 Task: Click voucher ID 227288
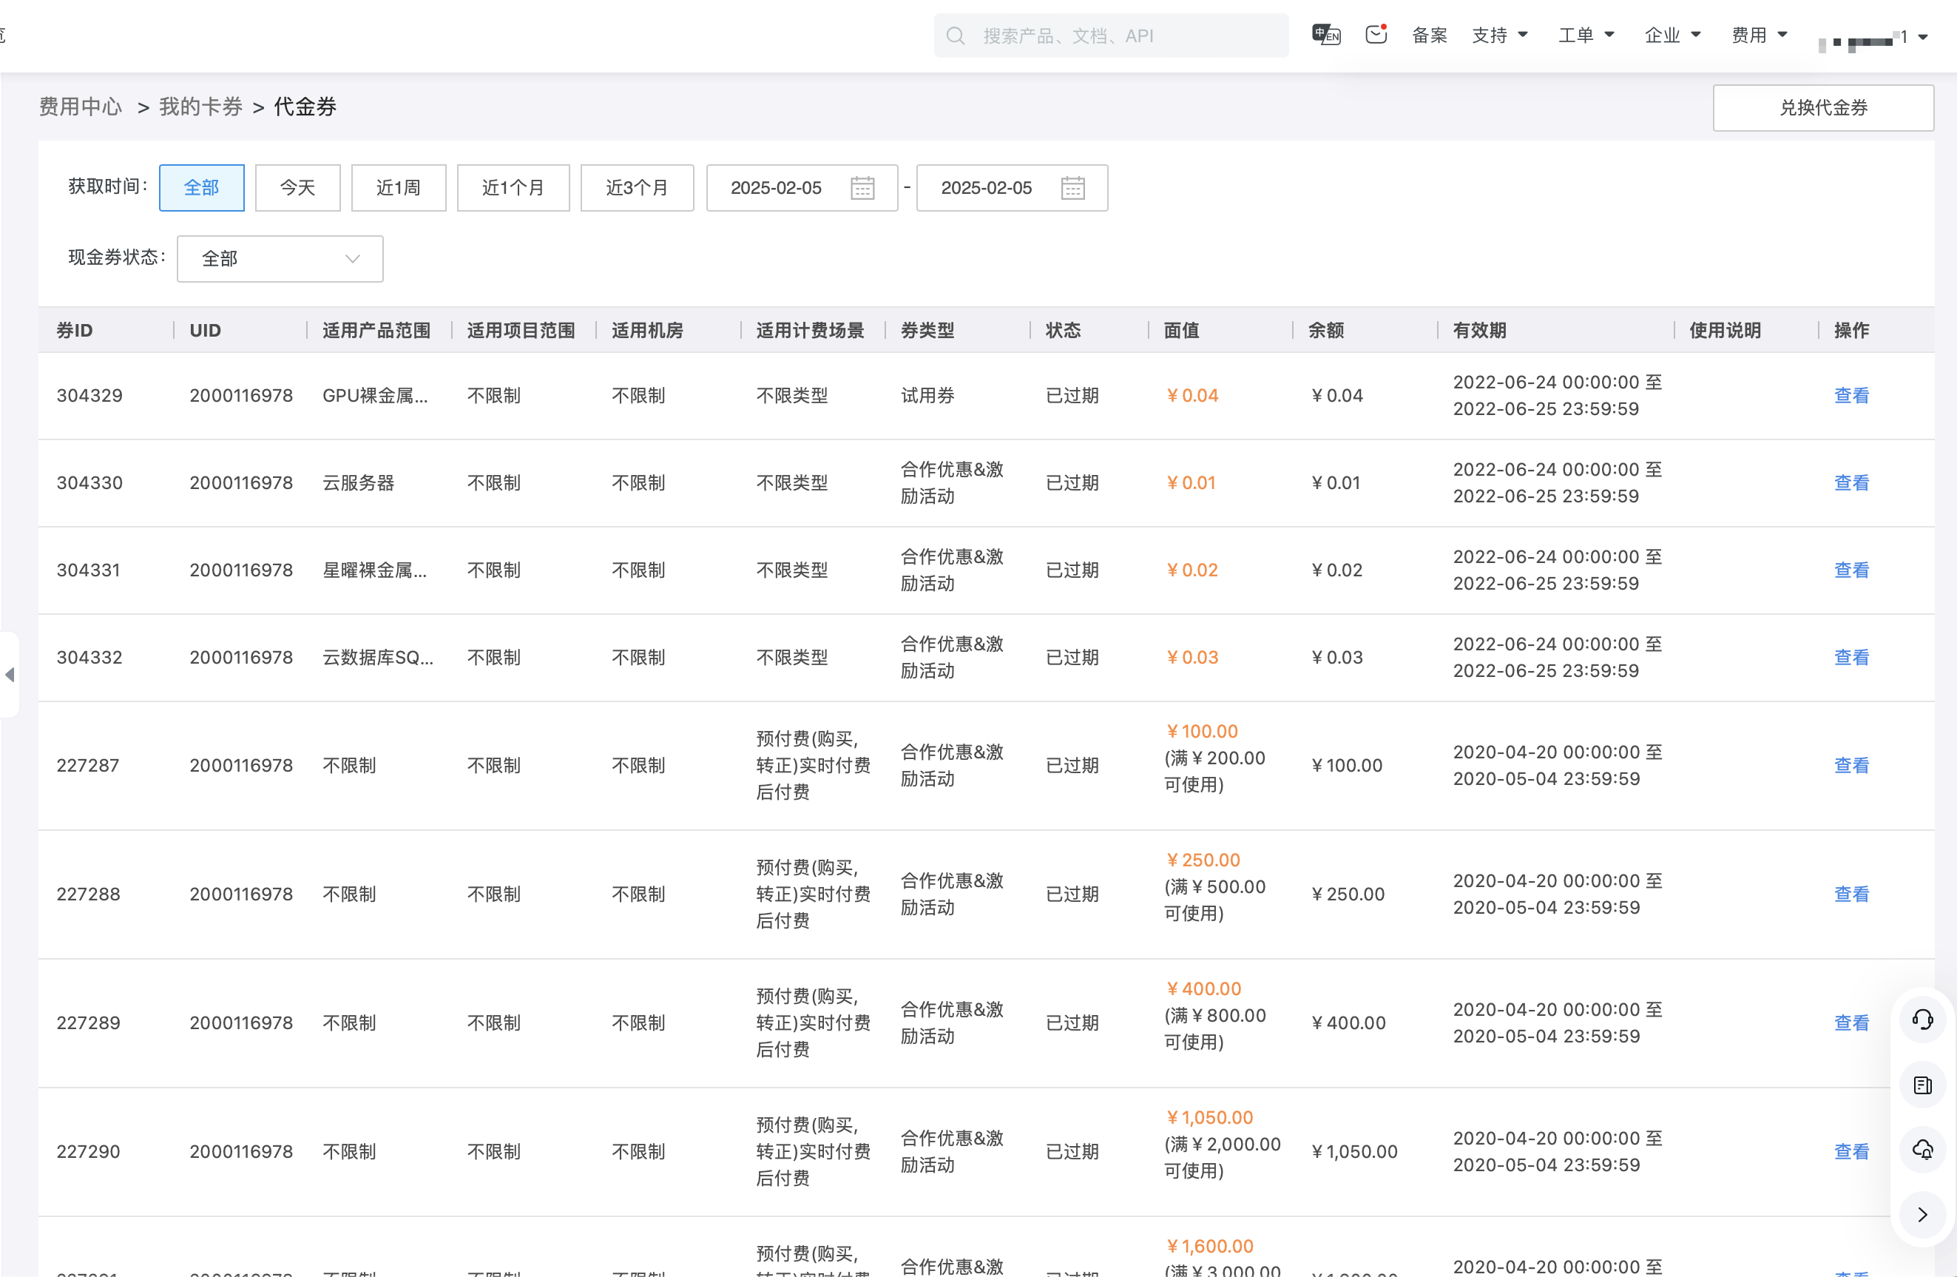[88, 894]
